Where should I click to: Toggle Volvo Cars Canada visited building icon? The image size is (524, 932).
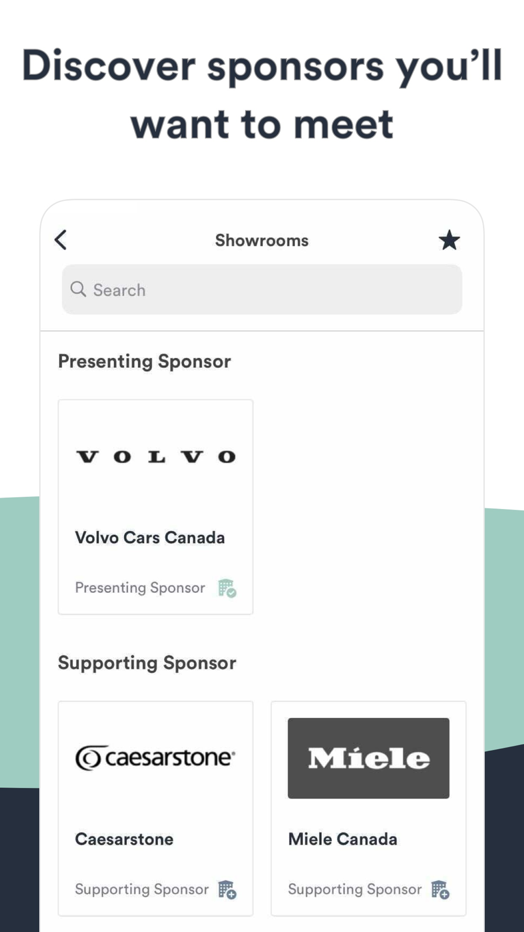click(227, 588)
